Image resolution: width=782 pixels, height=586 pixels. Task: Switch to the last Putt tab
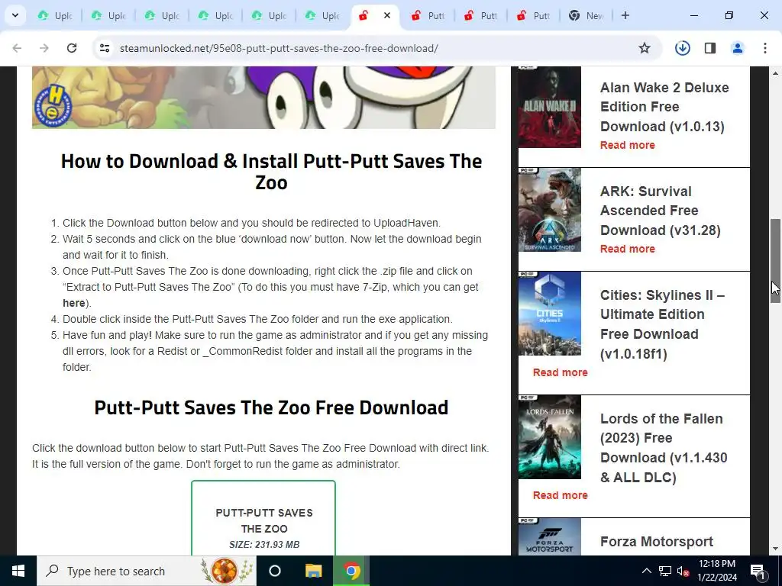(533, 15)
